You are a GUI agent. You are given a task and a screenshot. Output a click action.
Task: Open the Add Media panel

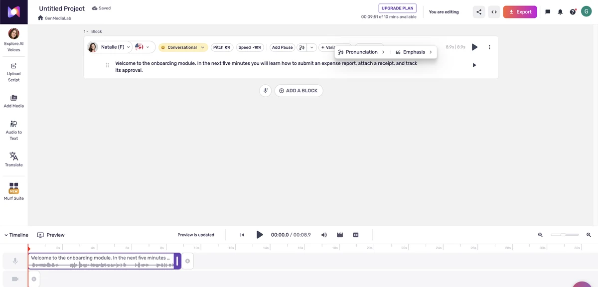14,101
